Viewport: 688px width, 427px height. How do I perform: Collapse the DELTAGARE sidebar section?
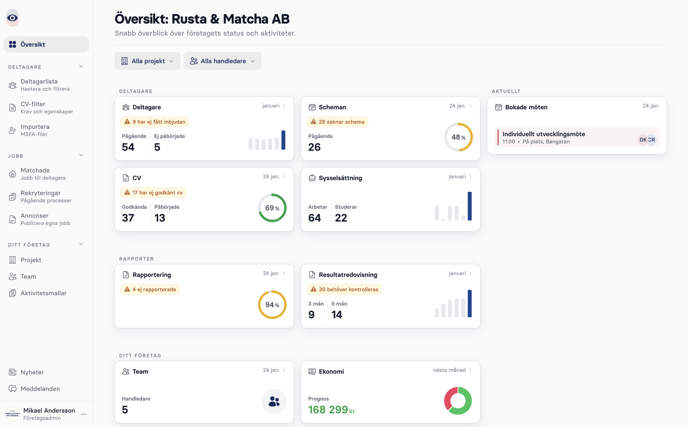81,66
